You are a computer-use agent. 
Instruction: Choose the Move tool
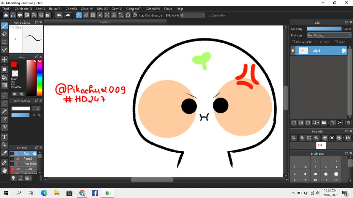tap(4, 59)
